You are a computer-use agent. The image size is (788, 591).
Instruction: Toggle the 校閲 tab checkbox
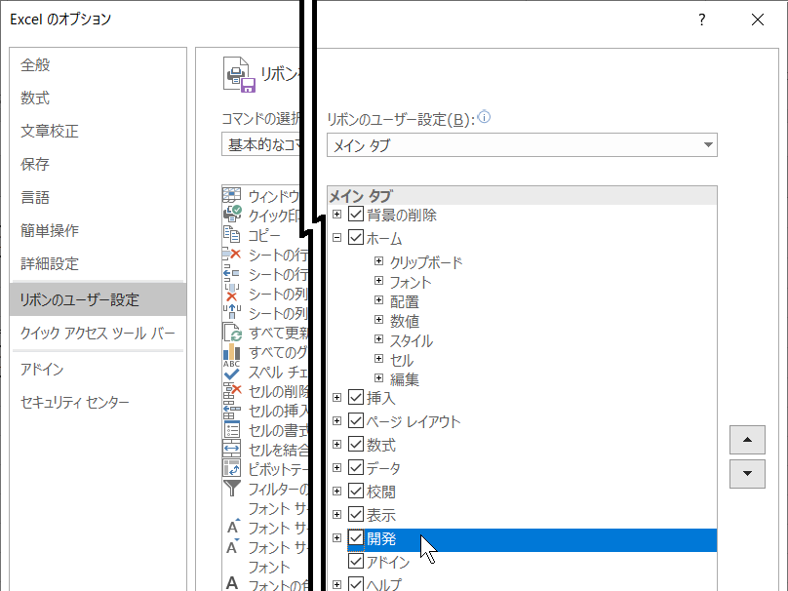point(356,491)
